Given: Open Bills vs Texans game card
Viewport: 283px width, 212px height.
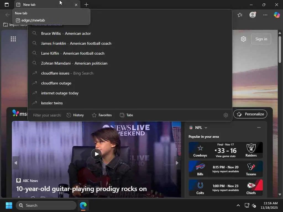Looking at the screenshot, I should tap(226, 169).
